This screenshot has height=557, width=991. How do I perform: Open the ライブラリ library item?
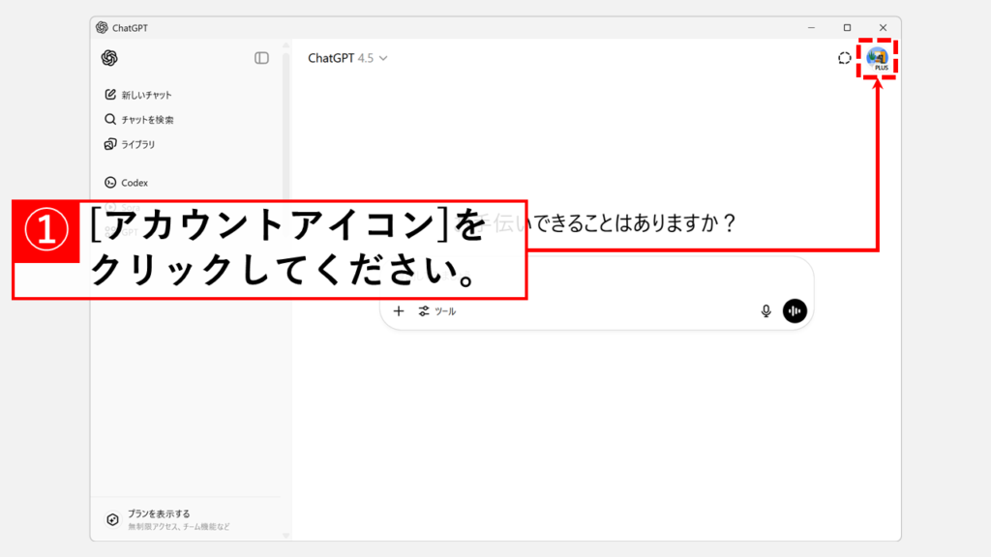pyautogui.click(x=137, y=145)
